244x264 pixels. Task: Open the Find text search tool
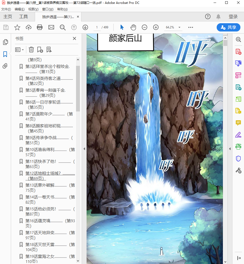click(x=63, y=27)
